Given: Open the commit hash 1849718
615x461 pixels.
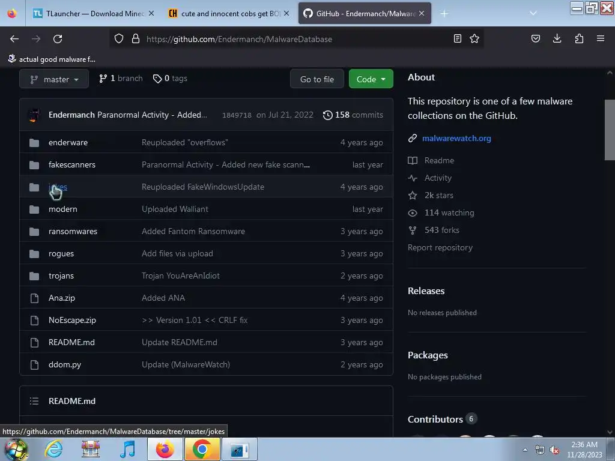Looking at the screenshot, I should [x=237, y=115].
